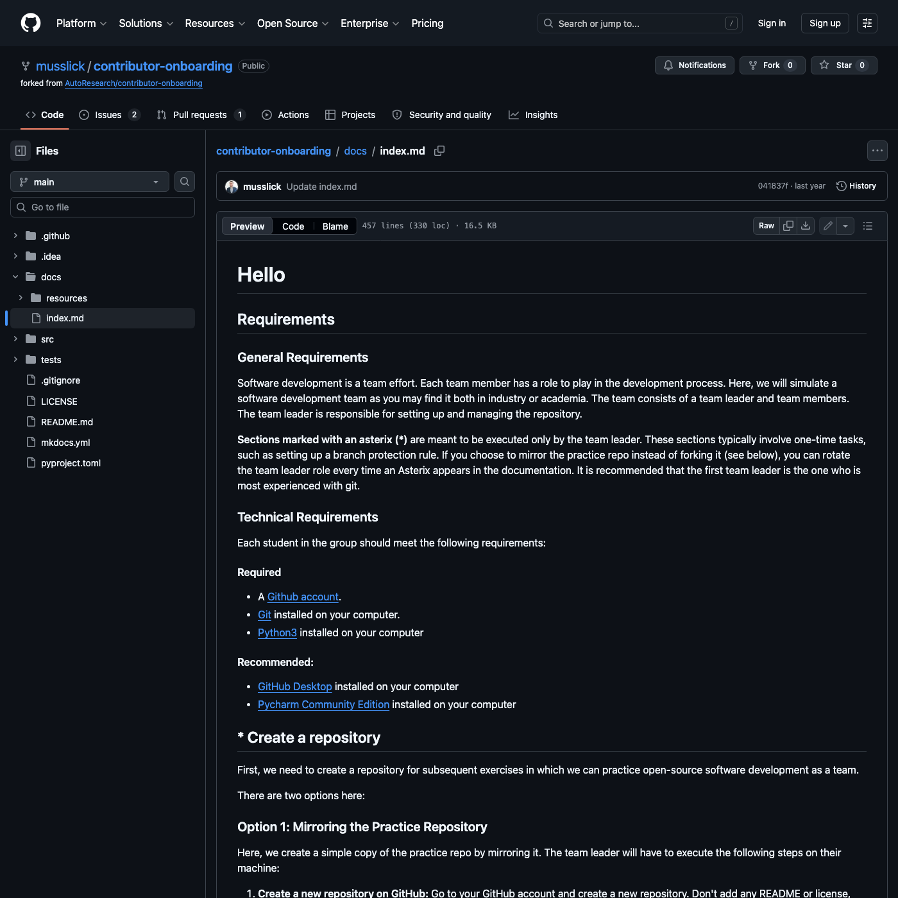Screen dimensions: 898x898
Task: Switch file view to Blame
Action: (x=335, y=226)
